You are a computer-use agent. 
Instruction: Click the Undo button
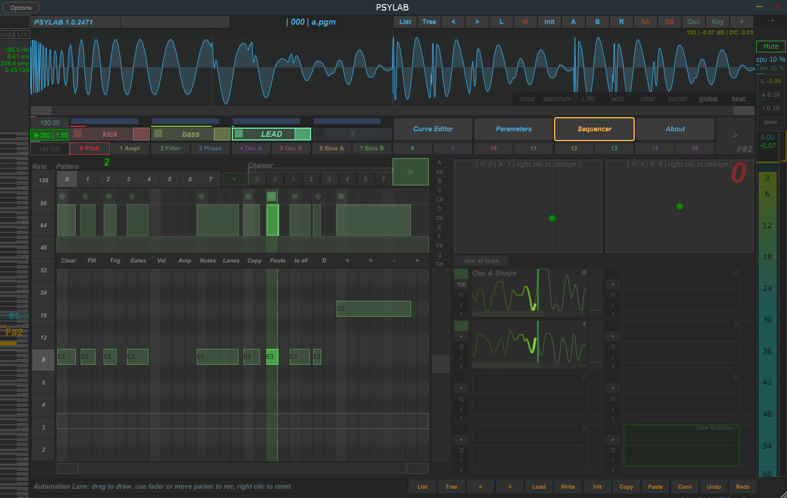714,487
